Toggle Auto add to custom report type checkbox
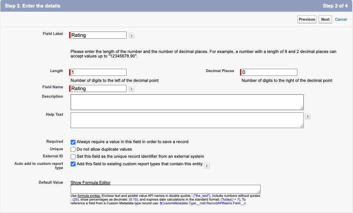The width and height of the screenshot is (353, 213). (x=73, y=164)
